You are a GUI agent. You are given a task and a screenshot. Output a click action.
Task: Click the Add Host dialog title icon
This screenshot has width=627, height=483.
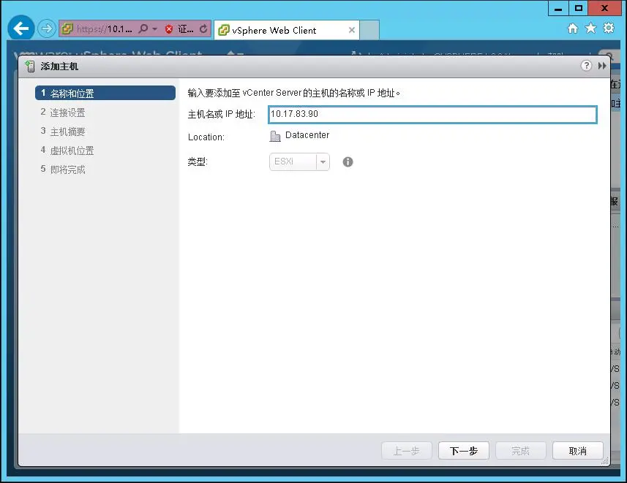pos(29,66)
